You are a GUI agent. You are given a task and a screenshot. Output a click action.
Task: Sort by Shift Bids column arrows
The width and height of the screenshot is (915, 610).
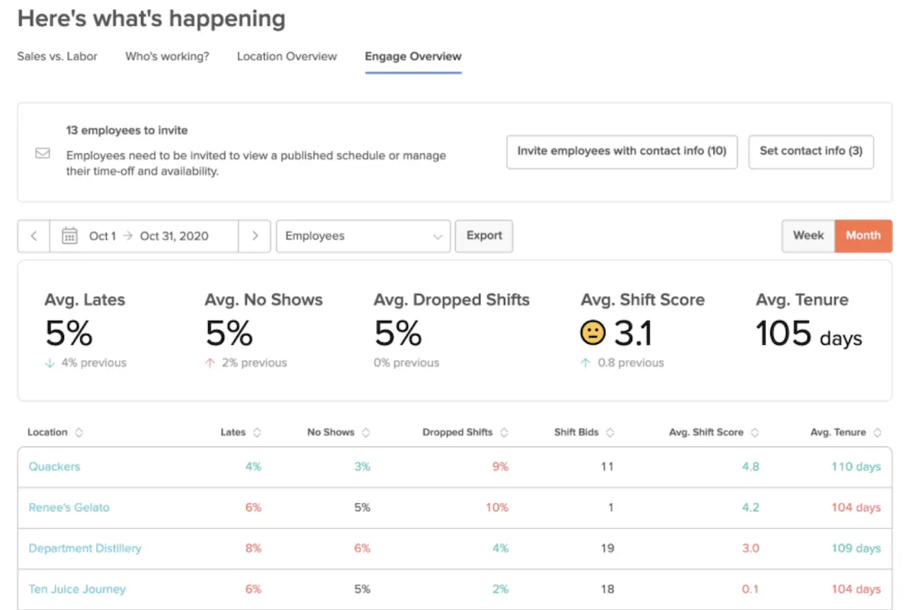[610, 432]
